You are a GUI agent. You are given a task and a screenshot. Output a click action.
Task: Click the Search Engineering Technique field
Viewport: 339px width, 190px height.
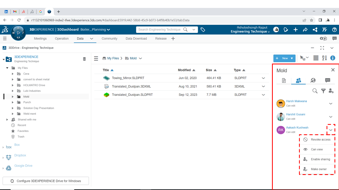point(159,30)
